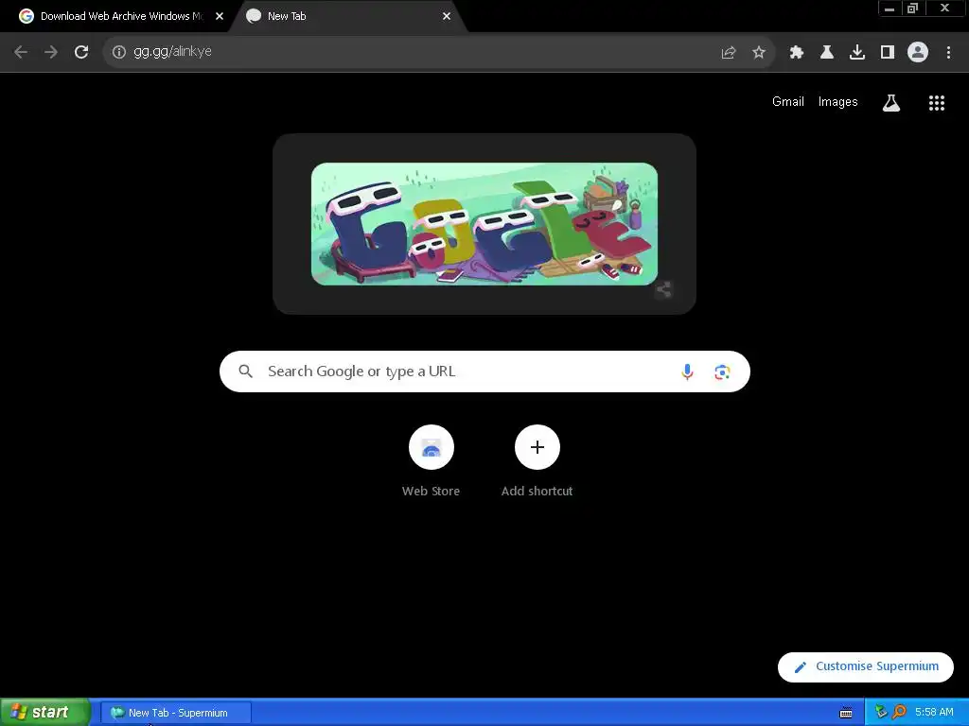Click the eclipse Google Doodle image
This screenshot has height=726, width=969.
tap(484, 223)
